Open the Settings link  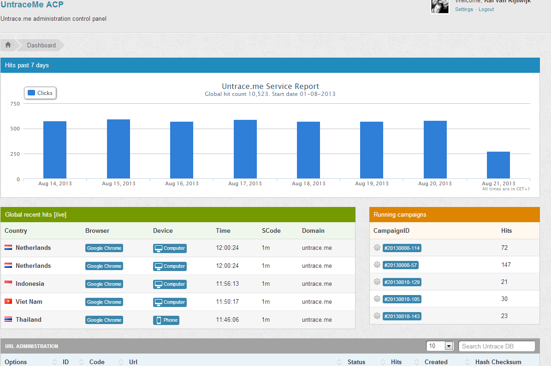point(464,10)
